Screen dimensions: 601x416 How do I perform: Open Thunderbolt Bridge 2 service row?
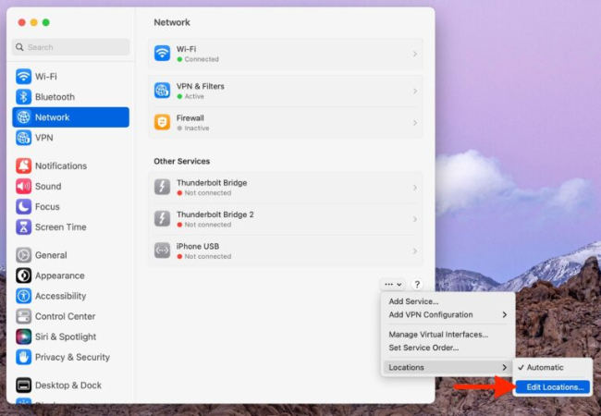[285, 219]
